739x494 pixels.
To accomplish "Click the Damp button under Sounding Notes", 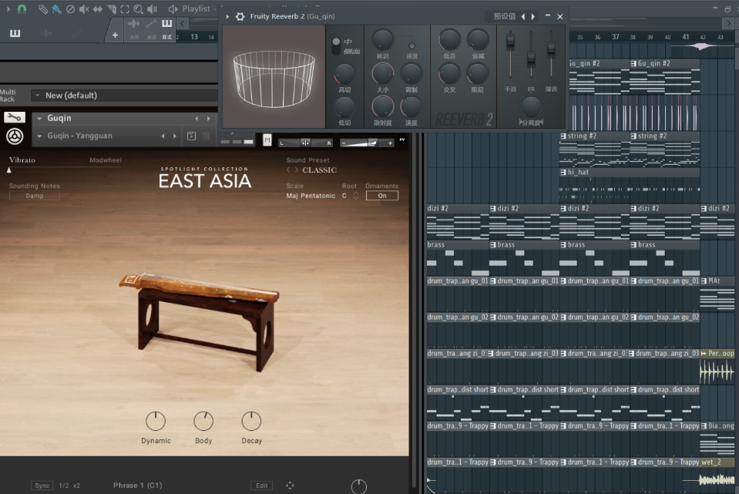I will [x=34, y=196].
